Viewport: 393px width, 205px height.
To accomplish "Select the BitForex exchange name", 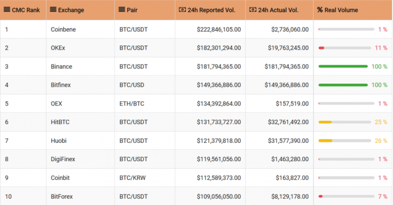I will [x=61, y=196].
